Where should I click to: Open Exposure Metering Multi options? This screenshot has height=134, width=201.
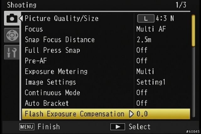tap(145, 71)
